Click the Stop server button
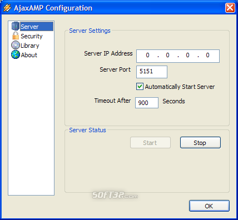This screenshot has width=238, height=220. tap(200, 143)
